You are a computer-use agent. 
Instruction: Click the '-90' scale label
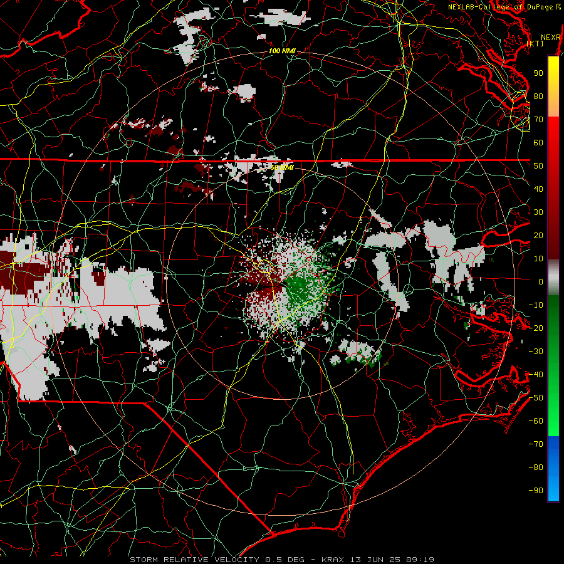click(536, 491)
